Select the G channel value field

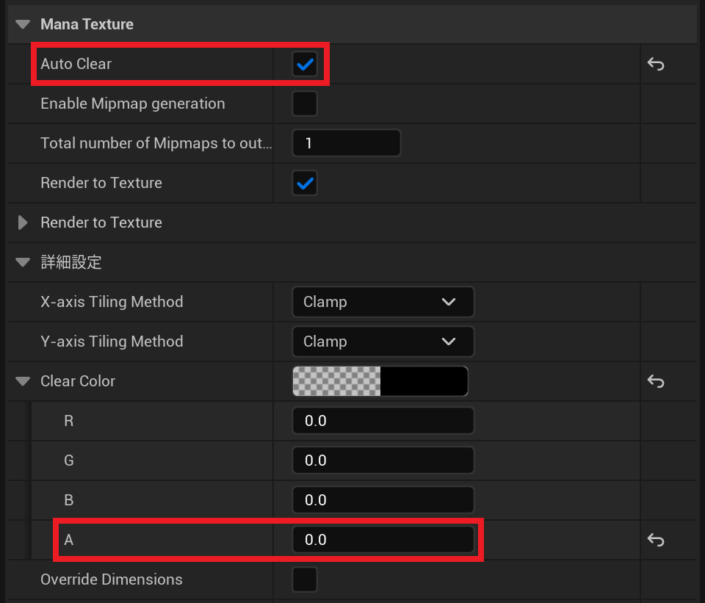tap(383, 461)
